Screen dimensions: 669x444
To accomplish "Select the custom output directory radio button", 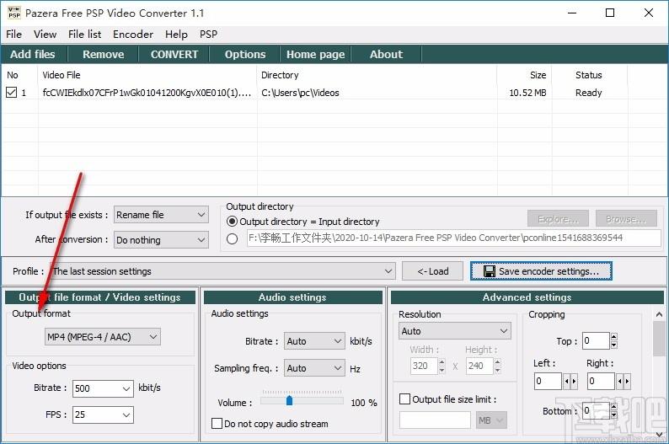I will pyautogui.click(x=232, y=238).
